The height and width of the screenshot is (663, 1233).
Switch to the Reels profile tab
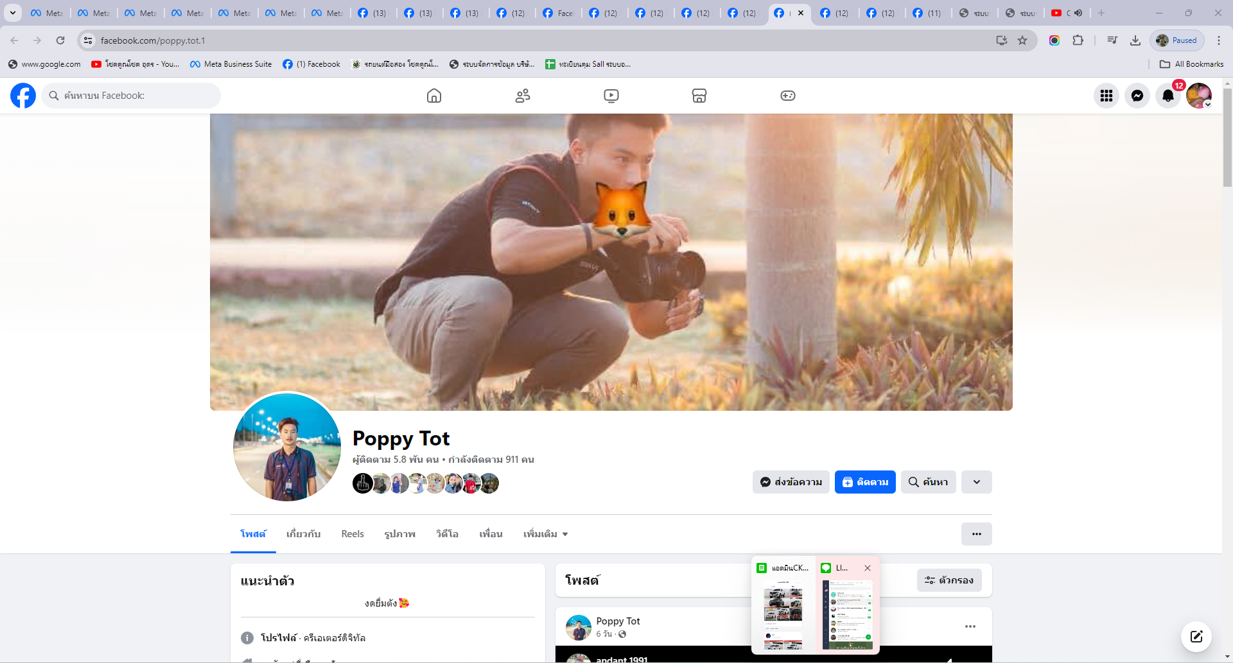click(353, 534)
